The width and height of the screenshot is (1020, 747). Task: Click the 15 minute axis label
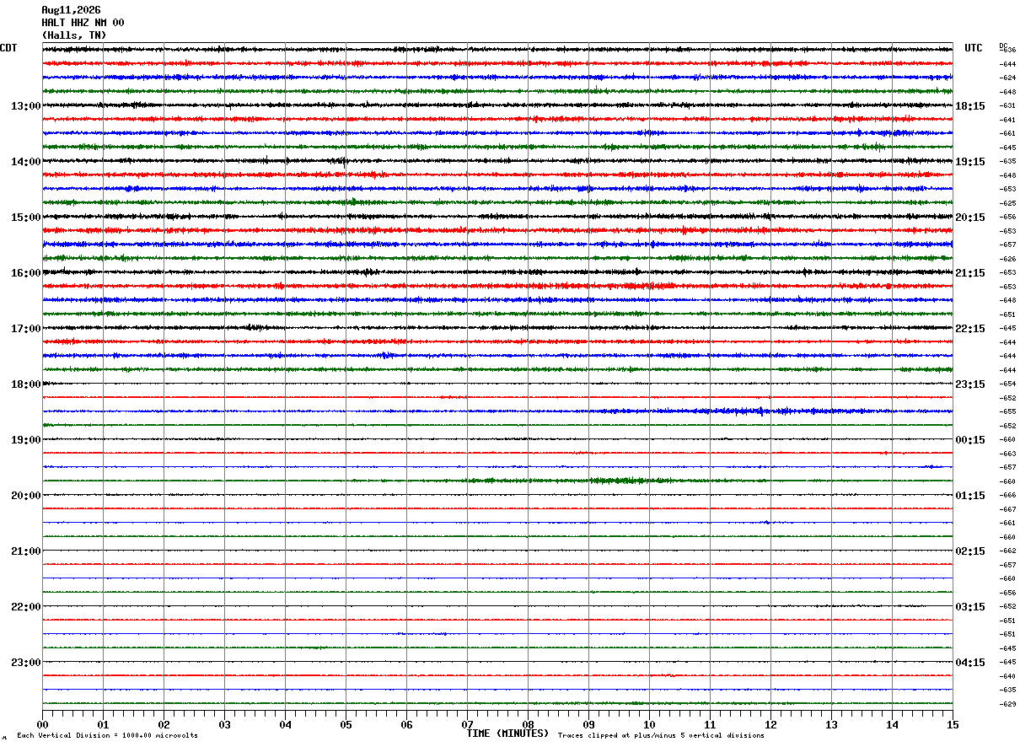pos(953,724)
